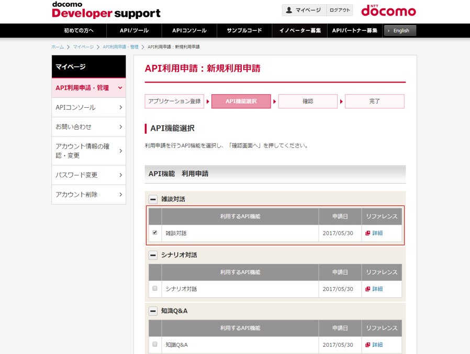The width and height of the screenshot is (470, 354).
Task: Collapse the シナリオ対話 section
Action: point(153,255)
